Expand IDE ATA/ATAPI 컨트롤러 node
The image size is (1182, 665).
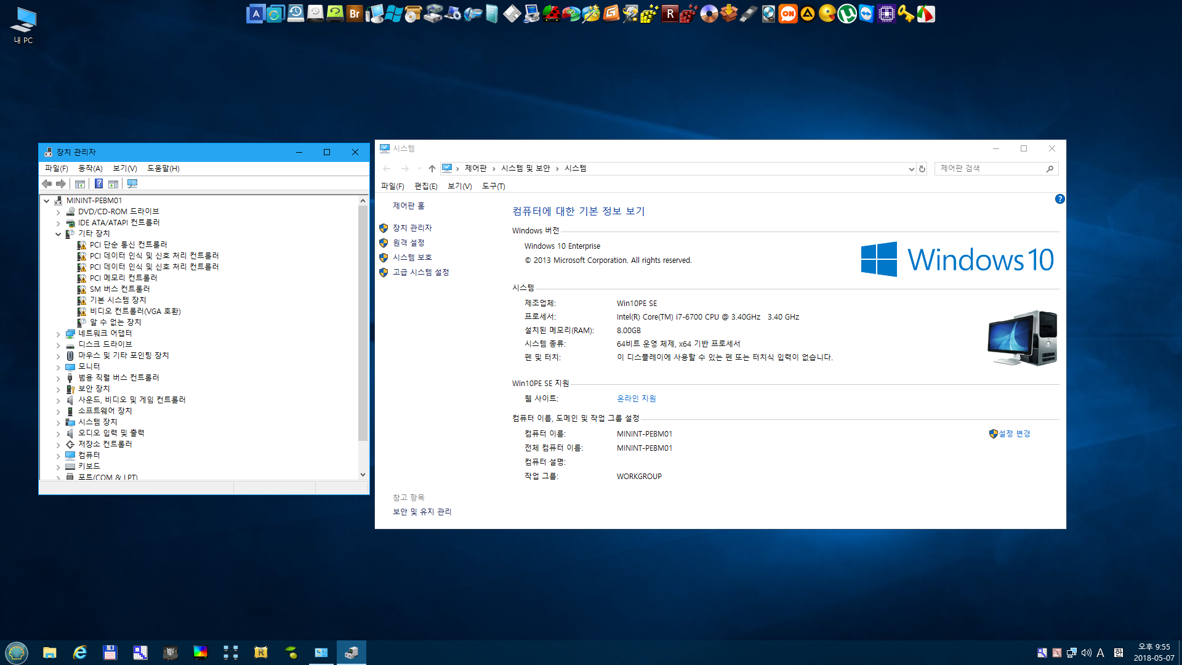(x=58, y=223)
